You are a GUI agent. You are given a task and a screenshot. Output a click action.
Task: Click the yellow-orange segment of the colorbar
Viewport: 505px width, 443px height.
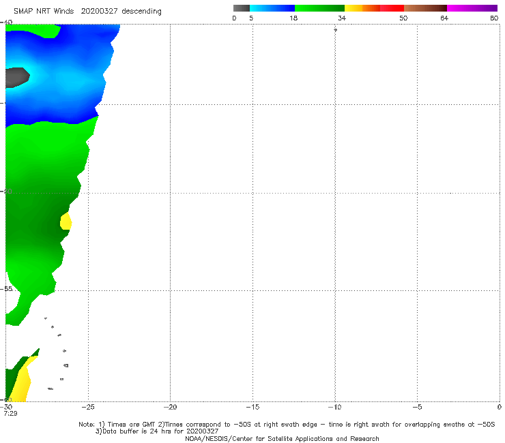point(362,8)
